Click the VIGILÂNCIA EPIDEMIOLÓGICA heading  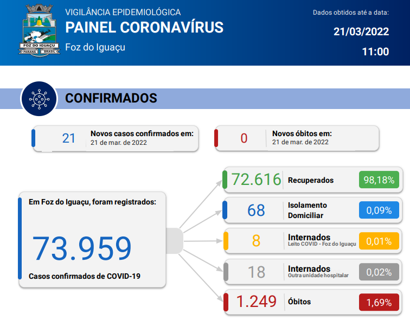tap(123, 12)
